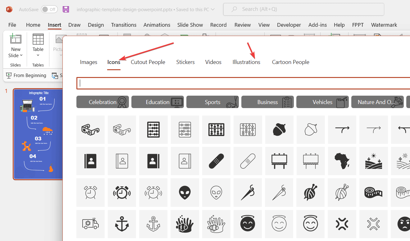Pick the solid adhesive bandage icon

[x=216, y=161]
